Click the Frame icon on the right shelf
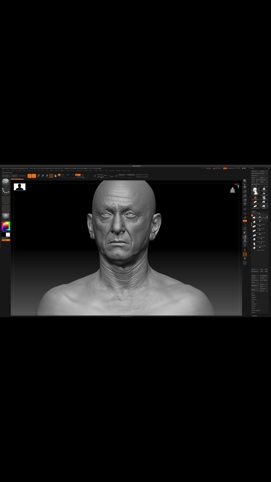Viewport: 271px width, 482px height. [245, 228]
